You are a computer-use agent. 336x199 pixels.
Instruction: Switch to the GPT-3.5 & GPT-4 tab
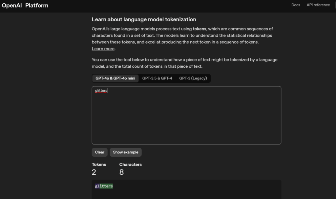(x=157, y=78)
